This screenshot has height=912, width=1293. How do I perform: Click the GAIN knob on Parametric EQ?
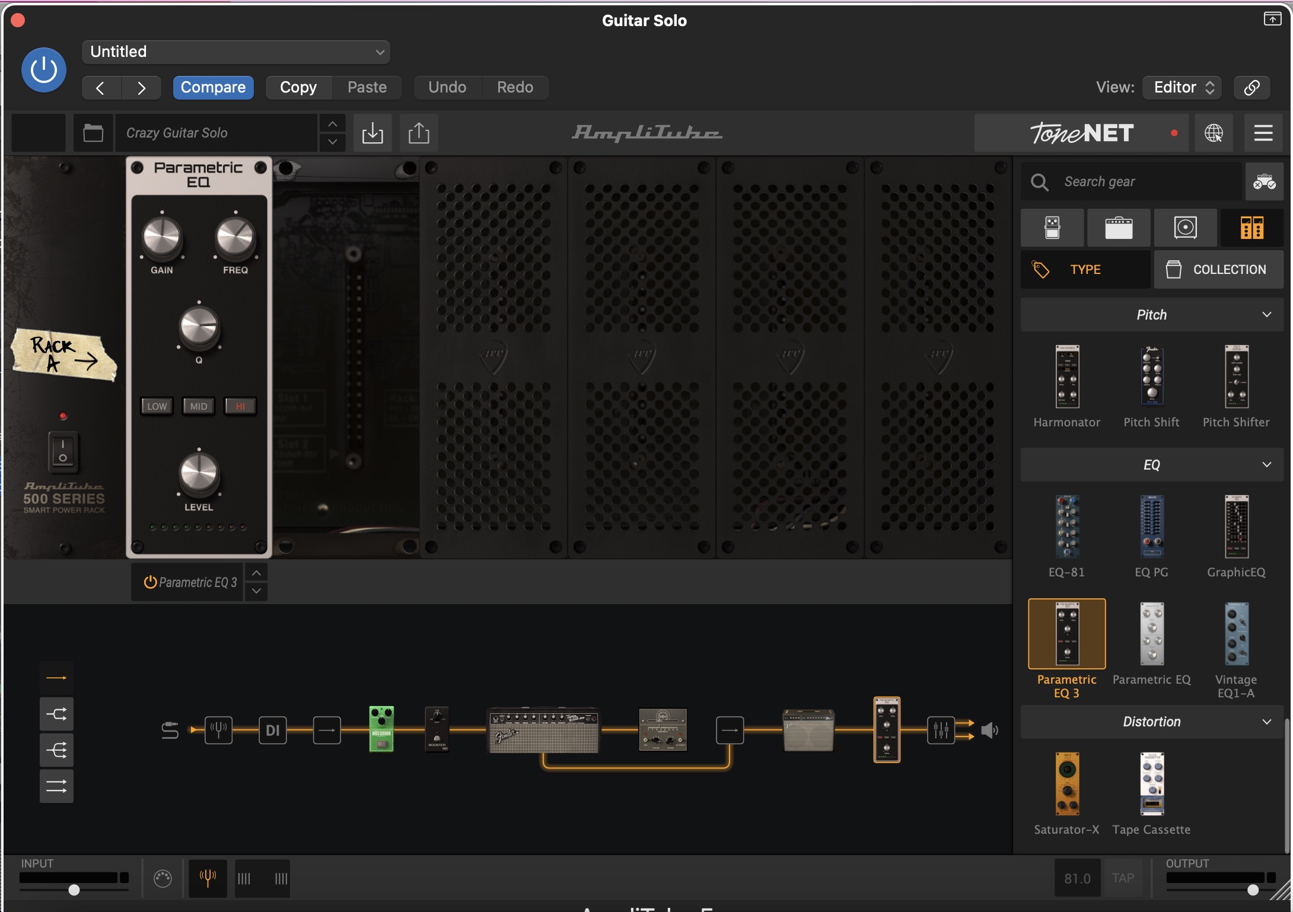pyautogui.click(x=162, y=237)
